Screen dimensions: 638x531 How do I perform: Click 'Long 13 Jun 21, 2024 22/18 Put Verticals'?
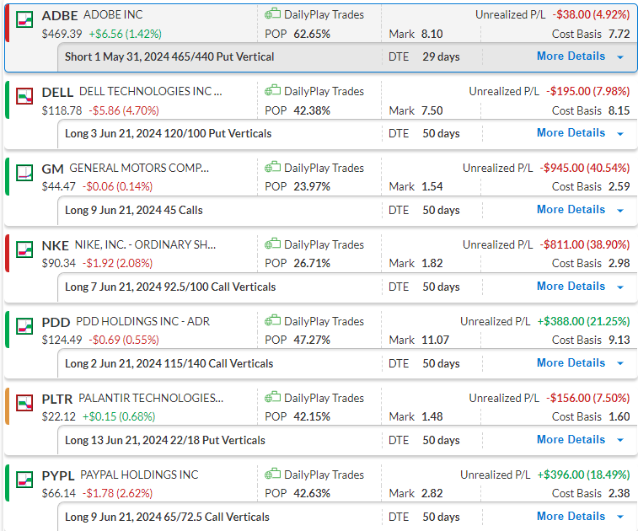click(x=165, y=440)
